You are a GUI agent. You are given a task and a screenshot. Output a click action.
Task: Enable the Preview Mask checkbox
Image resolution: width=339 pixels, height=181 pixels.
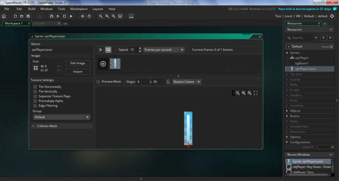coord(98,82)
